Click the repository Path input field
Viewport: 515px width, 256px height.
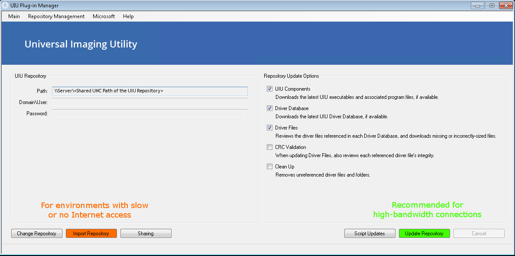point(150,91)
